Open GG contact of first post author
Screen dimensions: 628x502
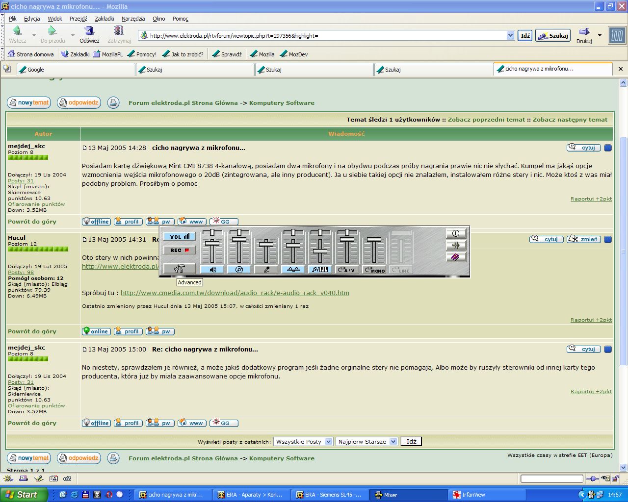point(224,222)
